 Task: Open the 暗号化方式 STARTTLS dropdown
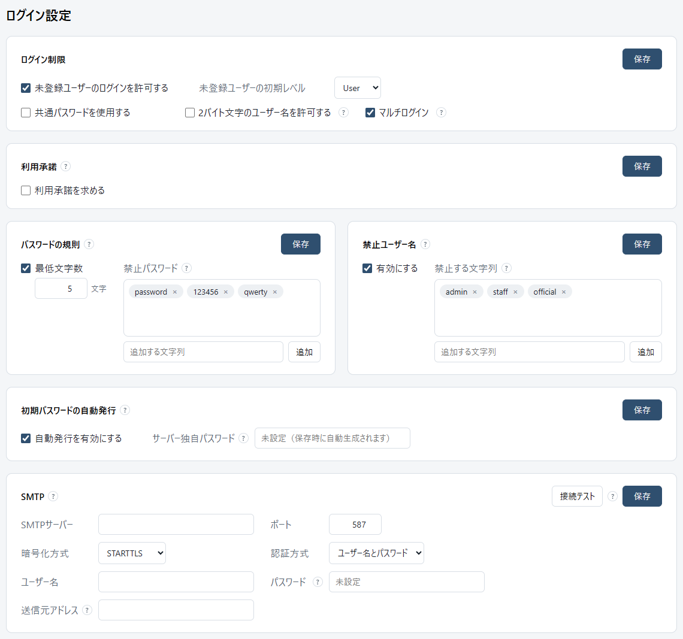[132, 553]
